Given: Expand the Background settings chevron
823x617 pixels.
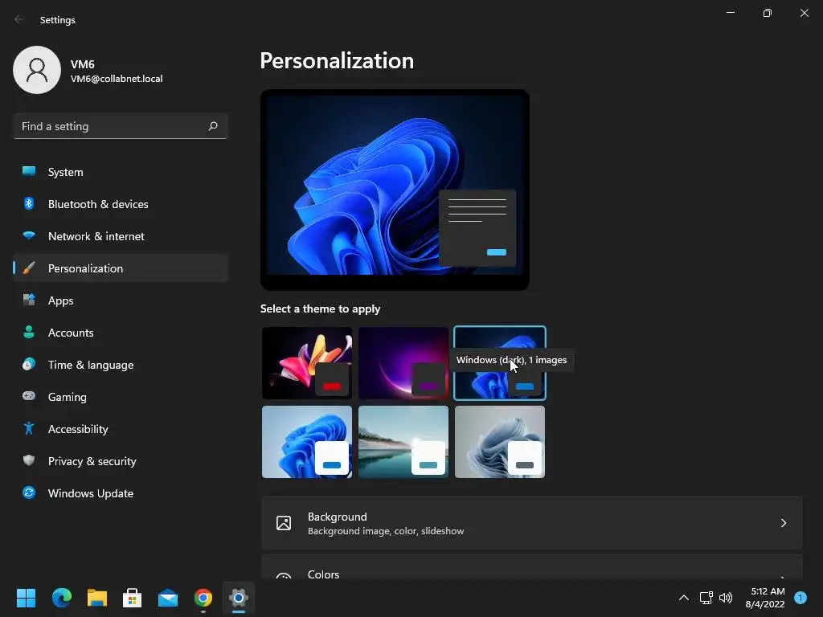Looking at the screenshot, I should (783, 523).
